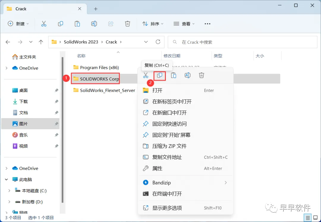
Task: Click the Share icon in the top toolbar
Action: coord(111,24)
